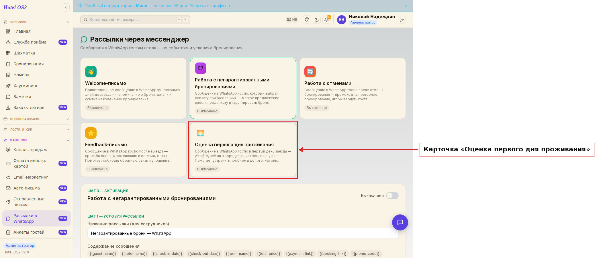This screenshot has height=258, width=601.
Task: Select the Работа с отменами card
Action: 353,88
